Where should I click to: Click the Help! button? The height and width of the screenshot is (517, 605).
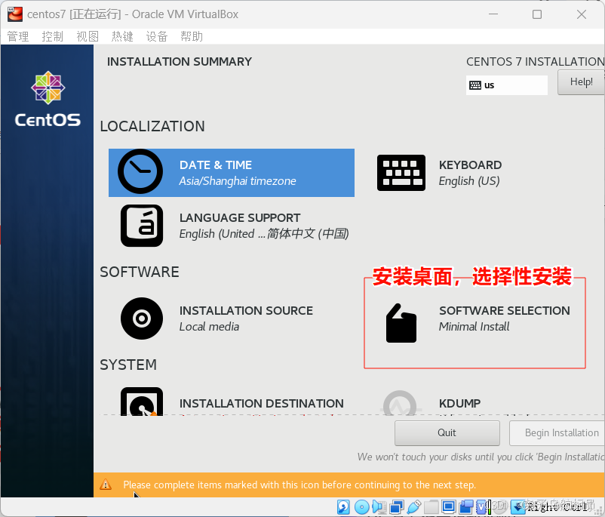[581, 82]
